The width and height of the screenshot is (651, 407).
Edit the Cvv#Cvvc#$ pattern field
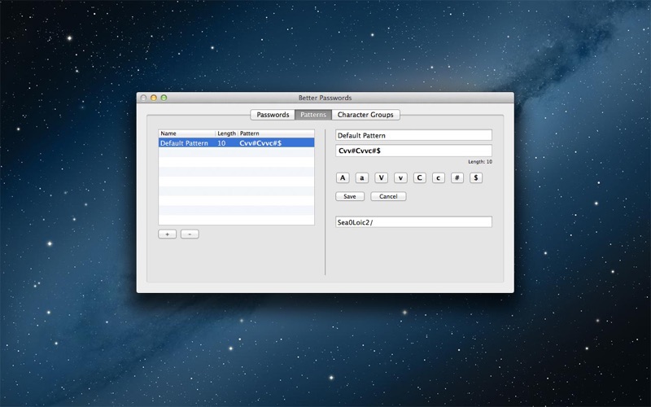[x=413, y=151]
